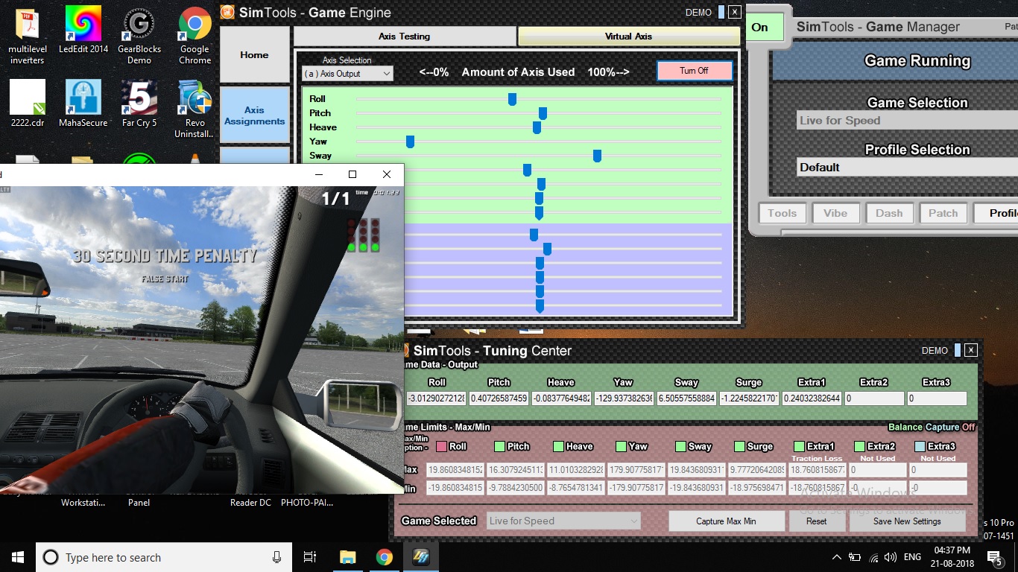1018x572 pixels.
Task: Click the Type here to search box
Action: point(163,557)
